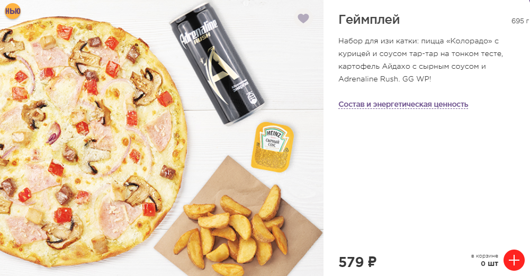Click the Геймплей product title
The width and height of the screenshot is (530, 276).
[369, 20]
